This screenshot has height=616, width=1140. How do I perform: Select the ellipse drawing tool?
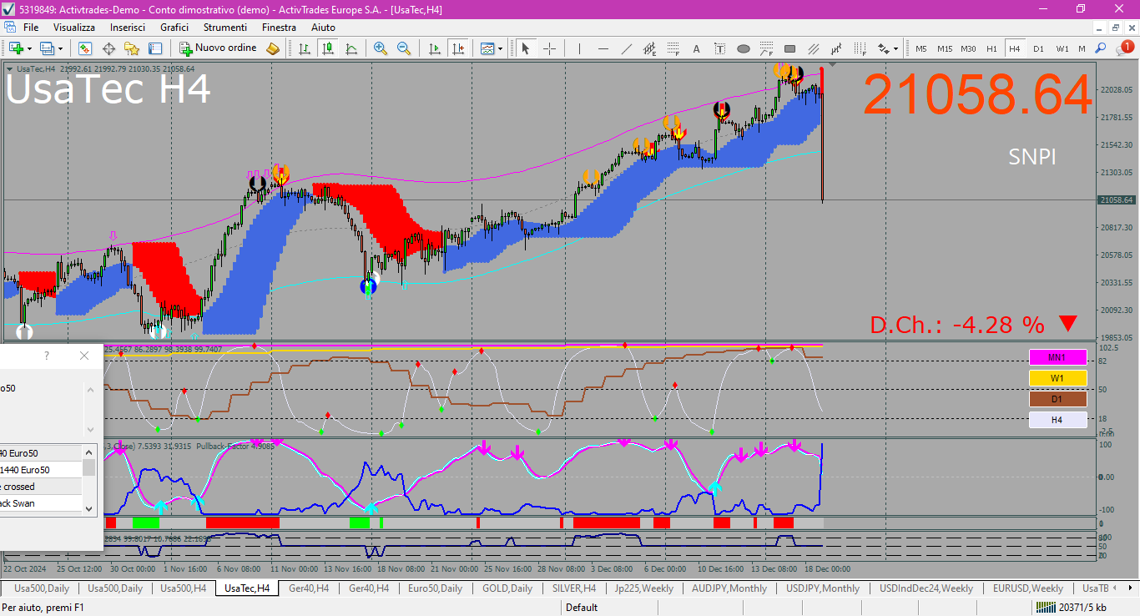coord(743,48)
